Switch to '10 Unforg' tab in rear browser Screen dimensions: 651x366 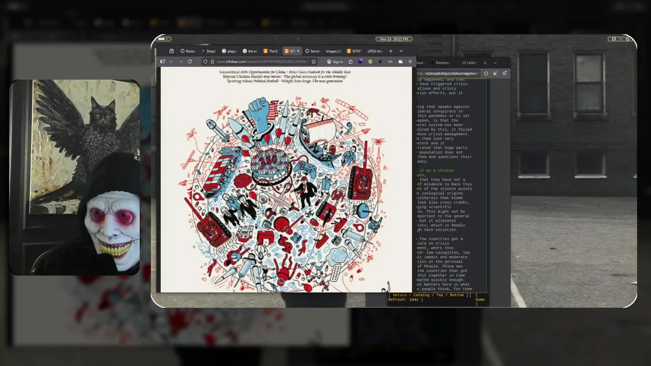point(469,63)
